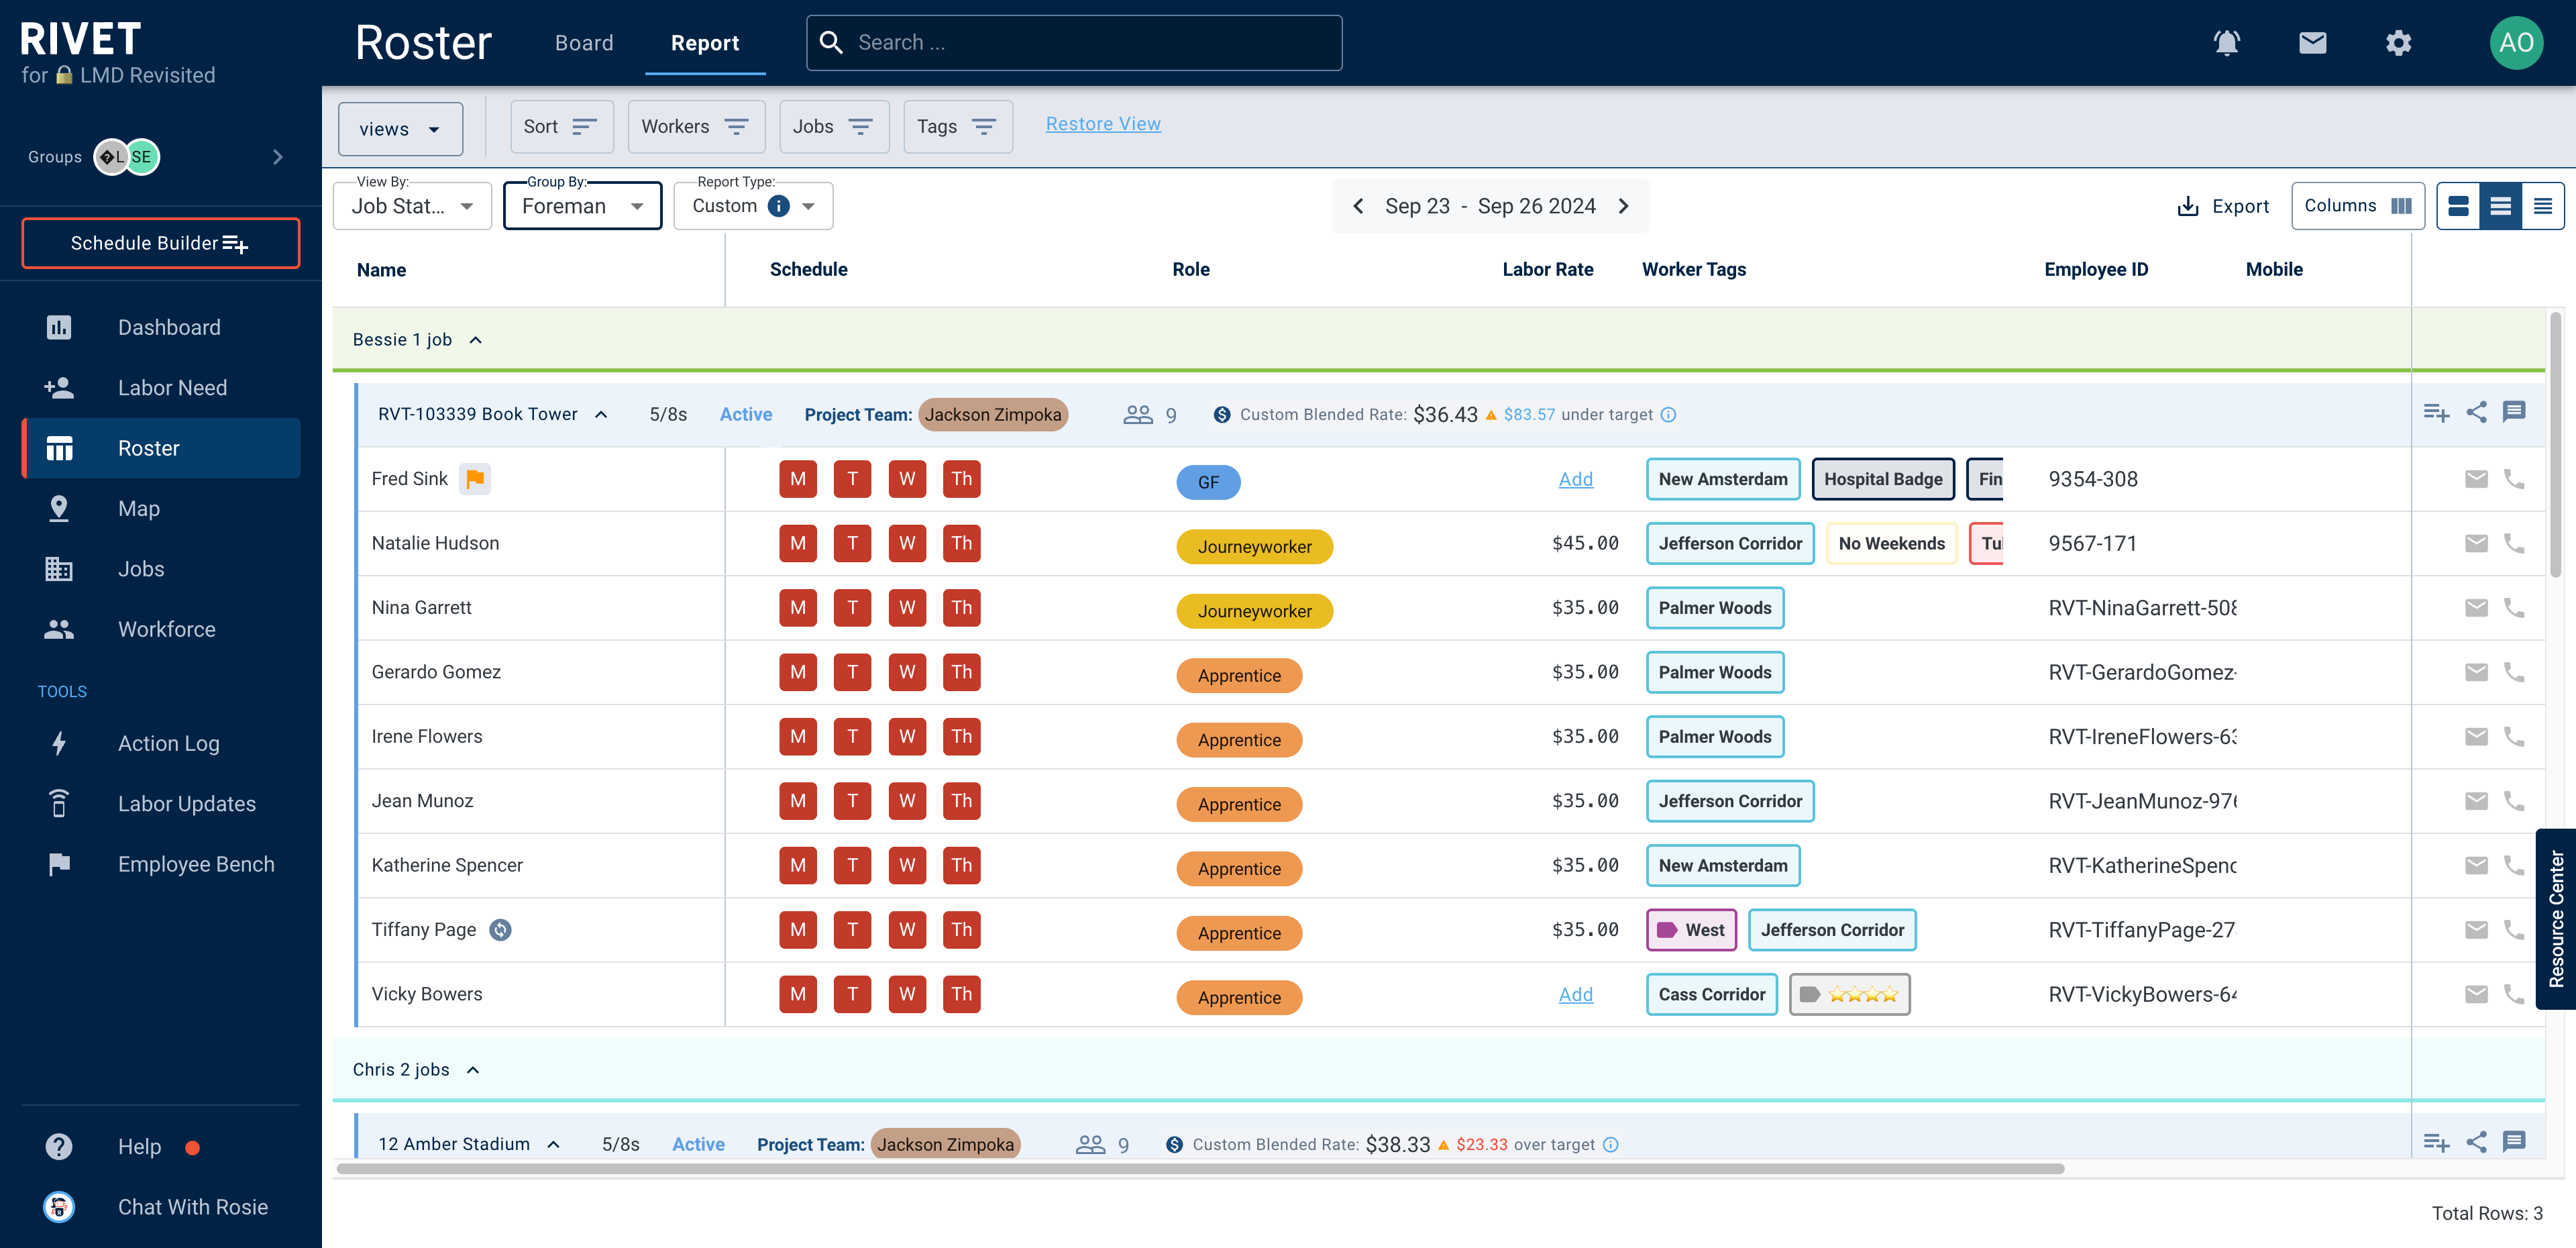
Task: Click the Schedule Builder button
Action: 161,243
